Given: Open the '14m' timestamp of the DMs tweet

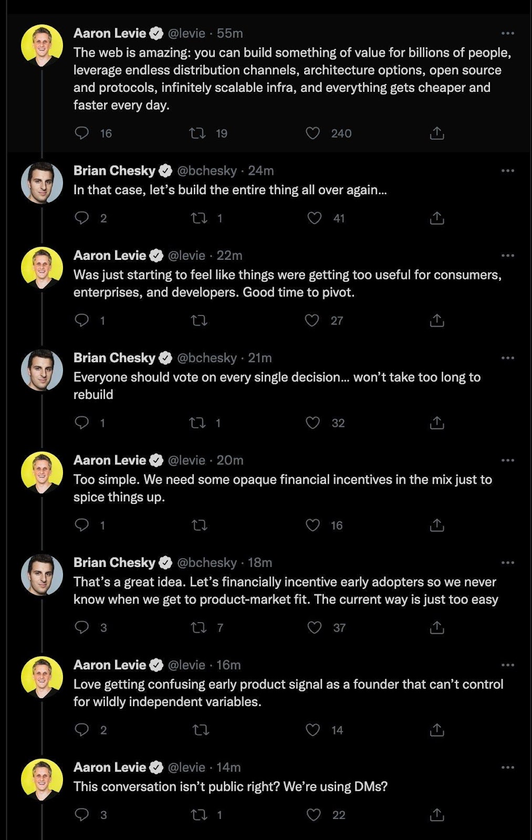Looking at the screenshot, I should [x=229, y=767].
